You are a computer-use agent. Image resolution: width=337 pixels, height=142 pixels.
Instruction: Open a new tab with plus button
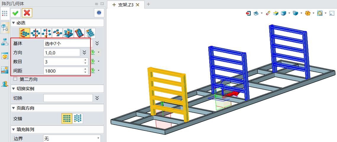(148, 4)
